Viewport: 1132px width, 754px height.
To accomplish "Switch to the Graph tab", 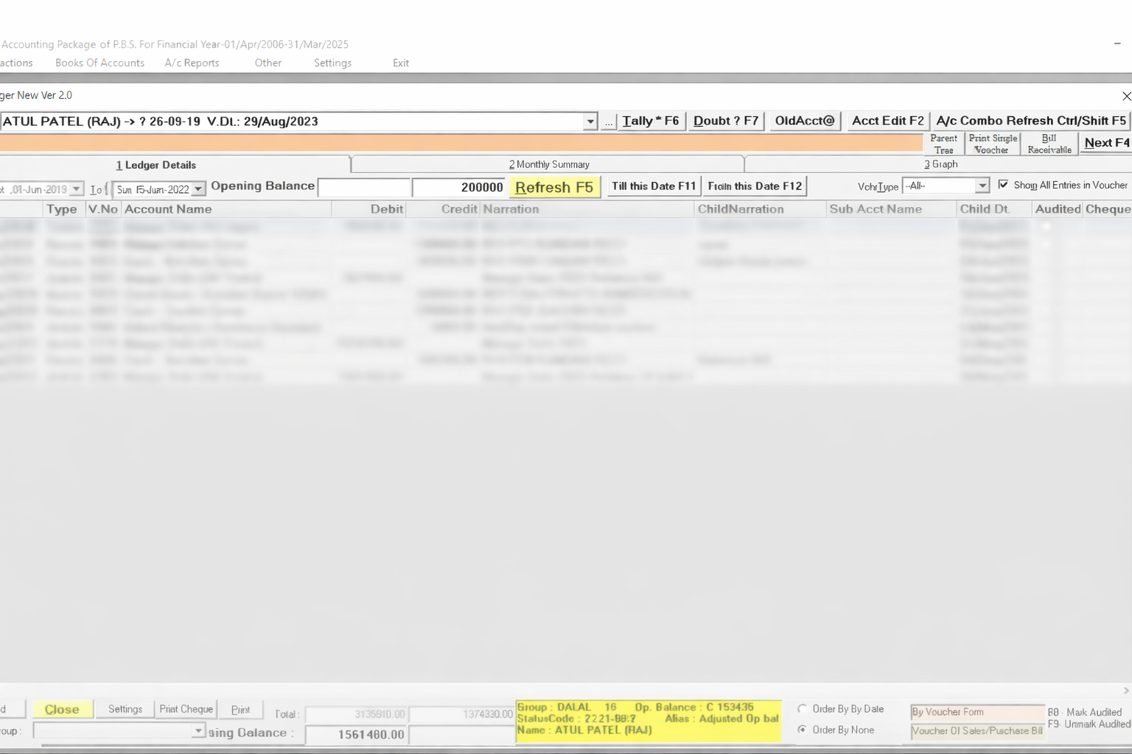I will pyautogui.click(x=940, y=163).
